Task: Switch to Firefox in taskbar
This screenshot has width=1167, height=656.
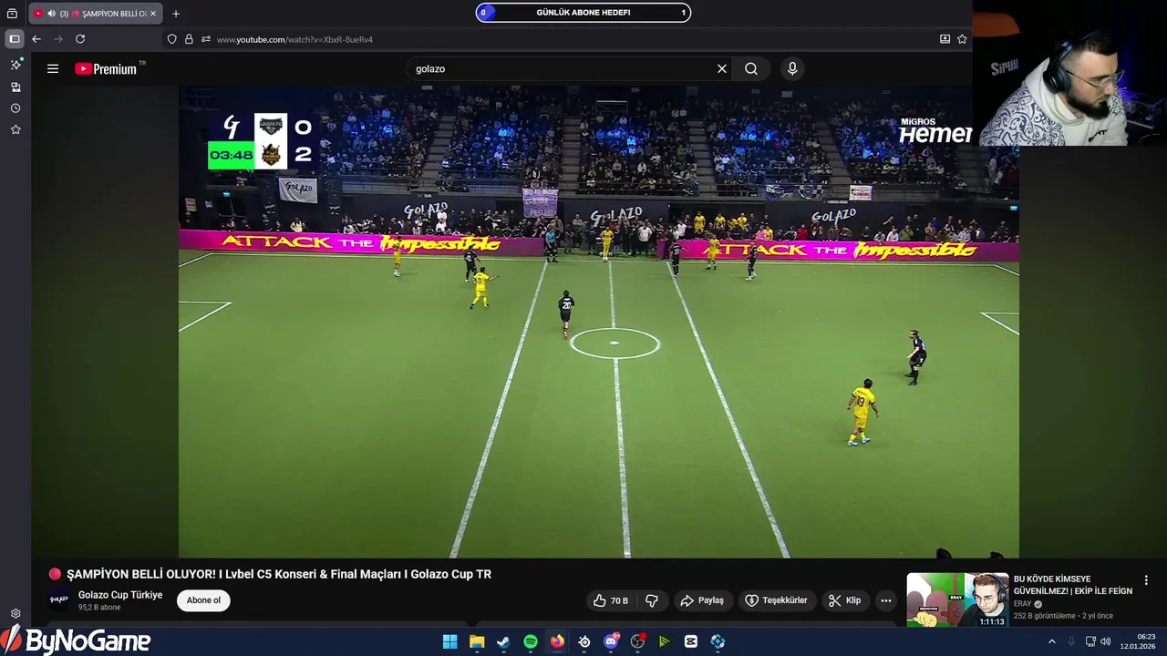Action: click(557, 641)
